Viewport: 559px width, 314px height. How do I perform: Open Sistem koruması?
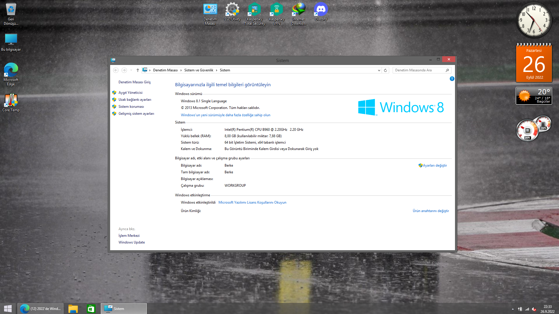131,107
